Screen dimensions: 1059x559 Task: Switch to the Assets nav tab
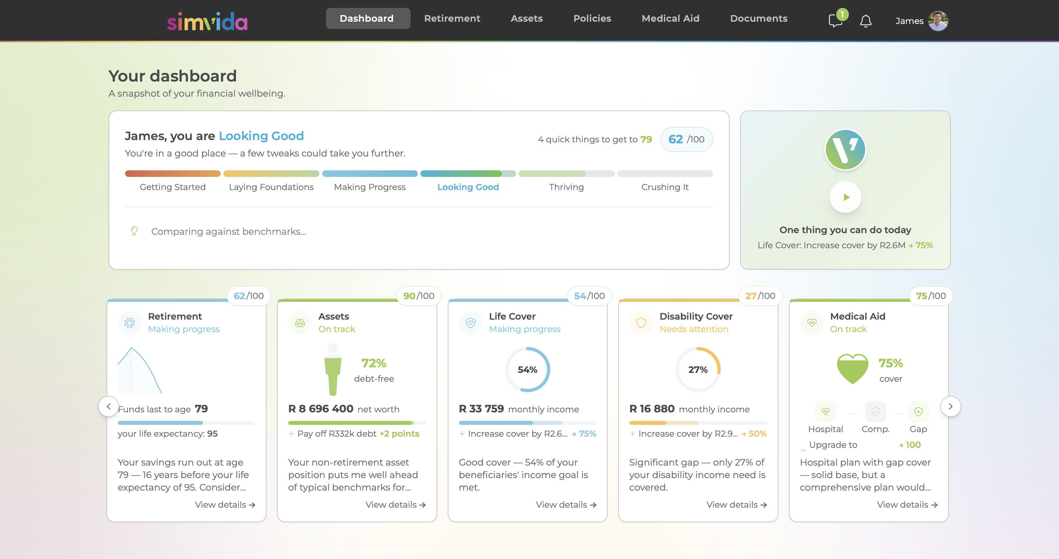(527, 18)
